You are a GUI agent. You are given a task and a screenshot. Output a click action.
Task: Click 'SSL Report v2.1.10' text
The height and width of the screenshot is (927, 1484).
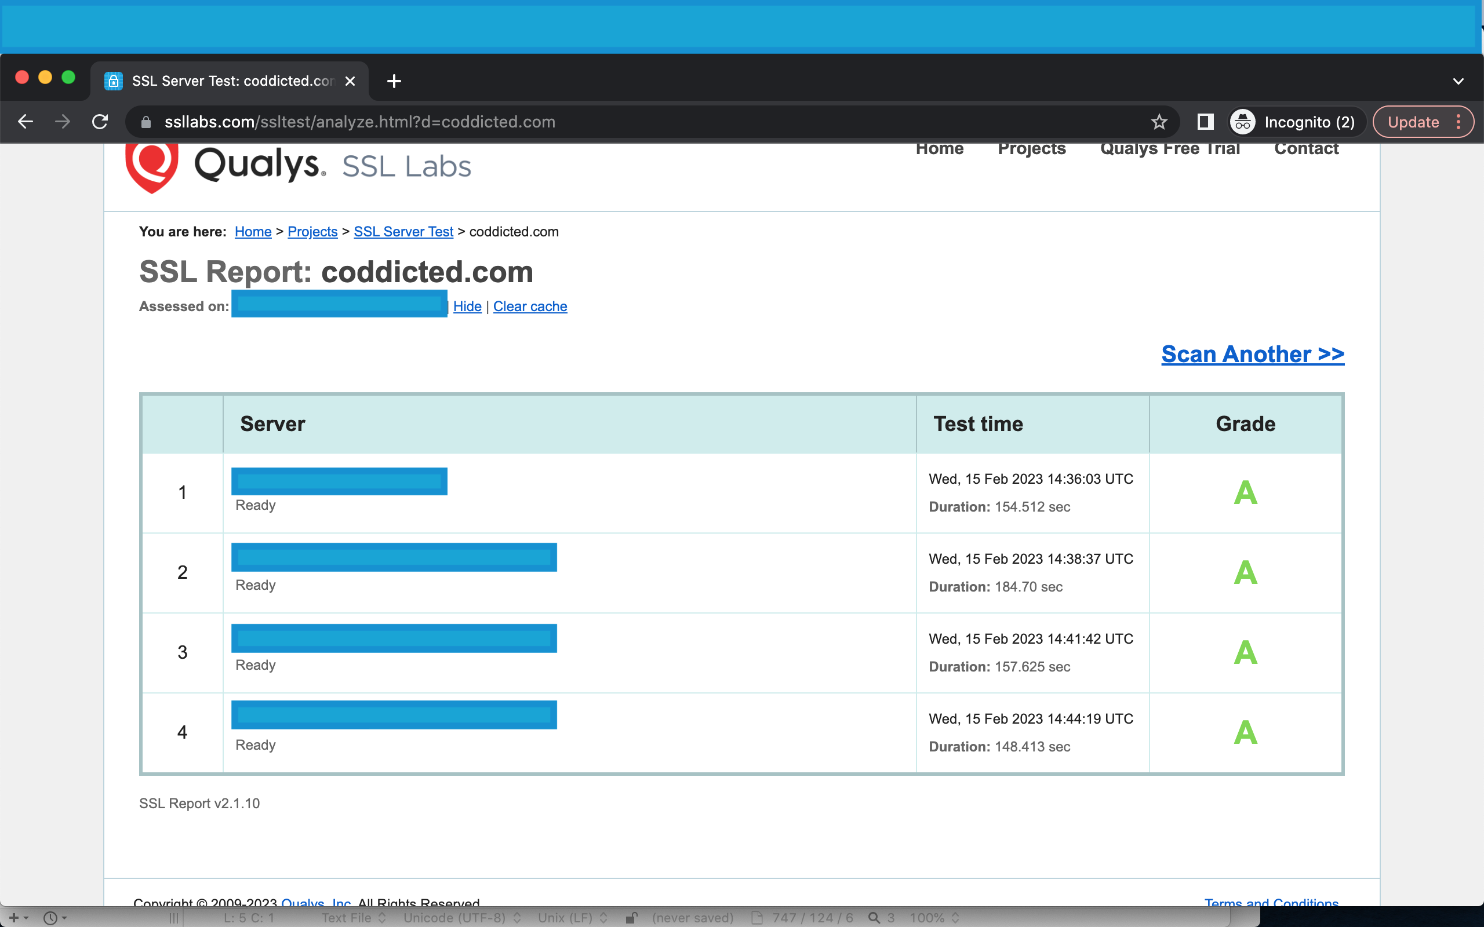(x=199, y=803)
